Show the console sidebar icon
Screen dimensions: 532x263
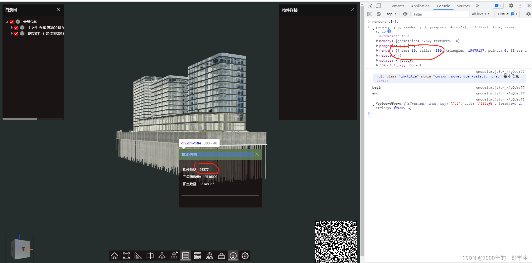[x=370, y=14]
